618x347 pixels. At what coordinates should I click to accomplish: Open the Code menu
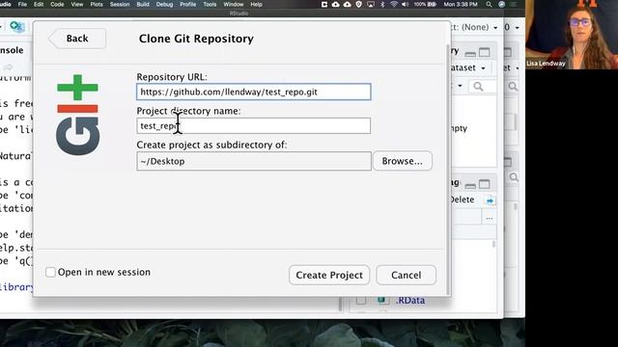click(x=57, y=4)
